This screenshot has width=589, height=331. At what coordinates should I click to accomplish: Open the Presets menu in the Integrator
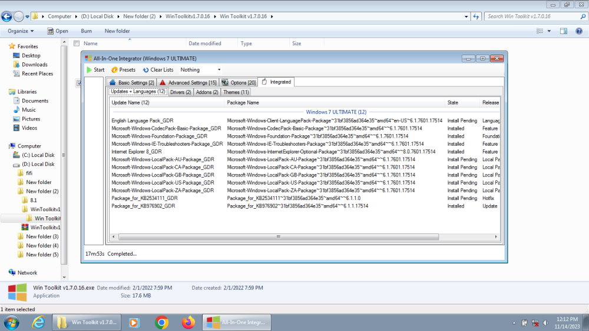123,70
